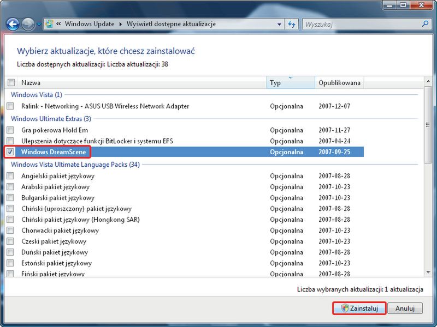Click the greyed-out Forward arrow button
437x327 pixels.
point(28,24)
